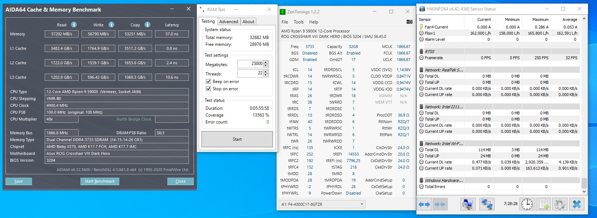Decrease Threads value with down arrow

(266, 75)
